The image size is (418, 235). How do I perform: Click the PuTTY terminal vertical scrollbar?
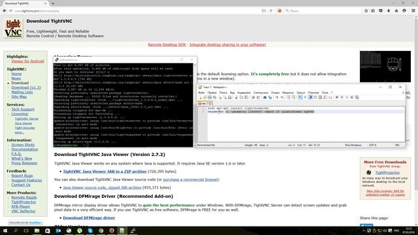[195, 104]
